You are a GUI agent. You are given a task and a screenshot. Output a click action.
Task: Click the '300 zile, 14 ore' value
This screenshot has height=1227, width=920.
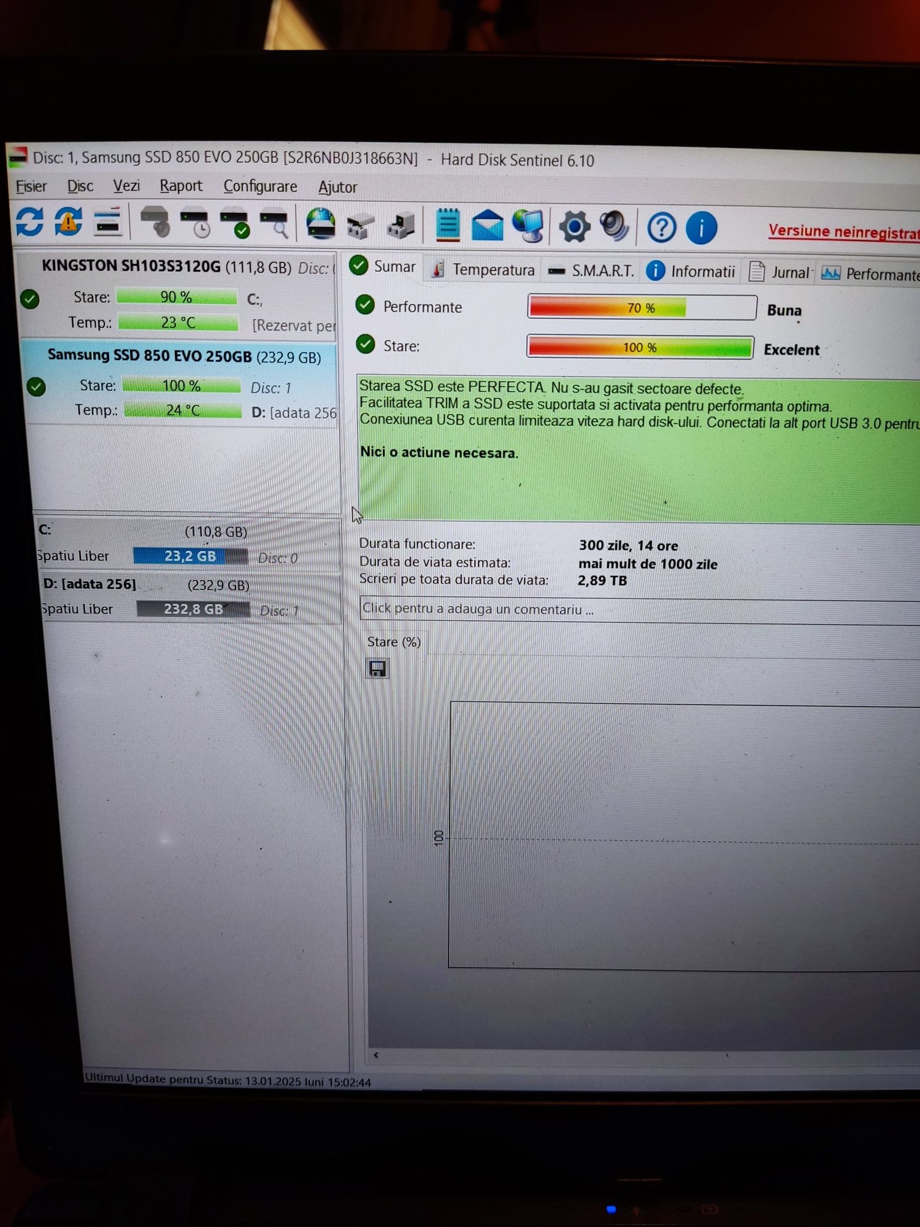pyautogui.click(x=628, y=545)
